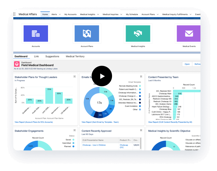Screen dimensions: 217x171
Task: Expand the Stakeholder Engagements chart widget
Action: click(x=74, y=131)
